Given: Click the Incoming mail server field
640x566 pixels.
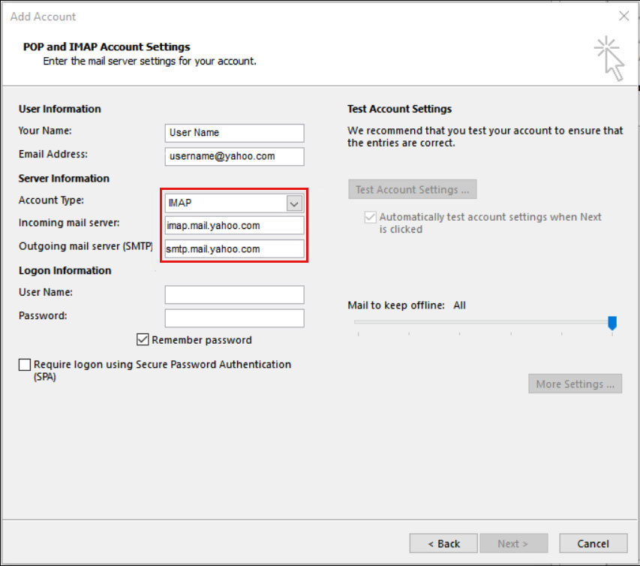Looking at the screenshot, I should click(233, 225).
